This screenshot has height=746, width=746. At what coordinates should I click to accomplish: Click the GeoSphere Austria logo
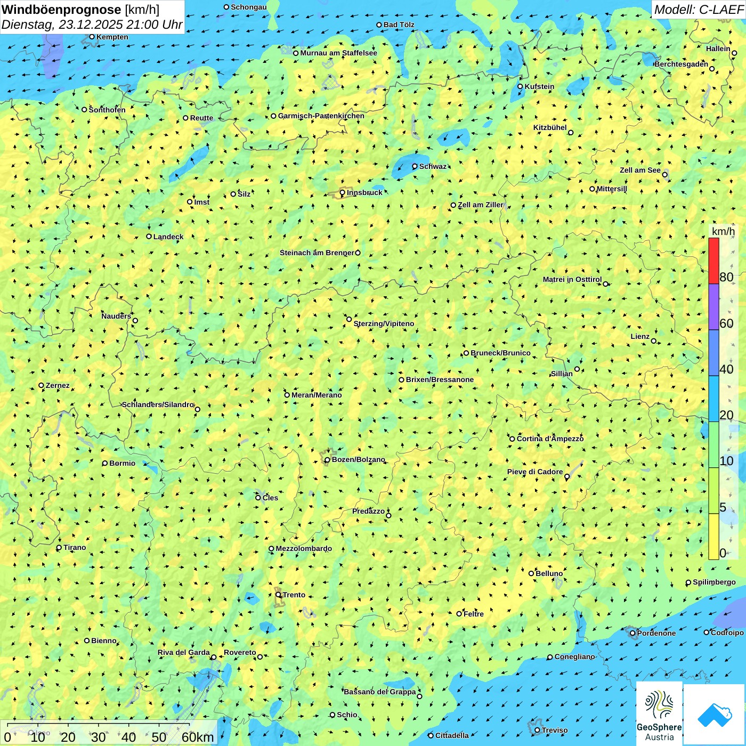pos(659,713)
